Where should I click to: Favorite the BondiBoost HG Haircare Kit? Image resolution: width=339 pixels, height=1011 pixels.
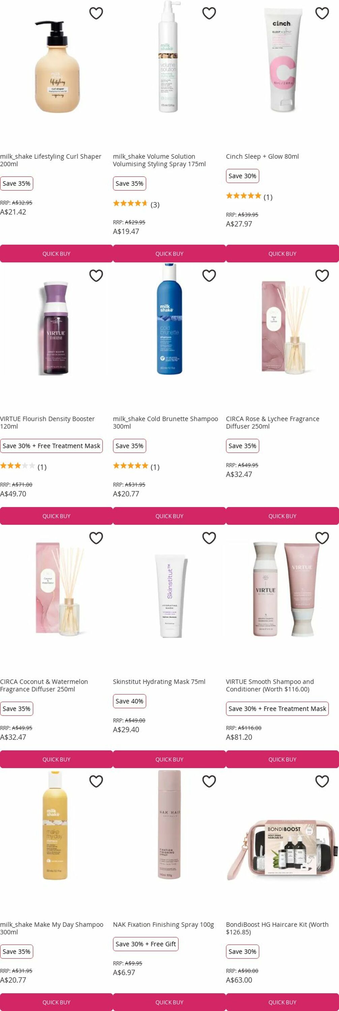tap(322, 781)
